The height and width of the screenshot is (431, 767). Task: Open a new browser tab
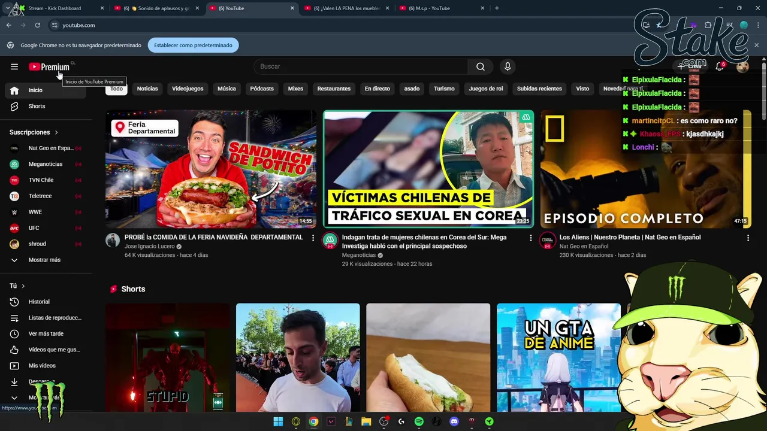pyautogui.click(x=497, y=8)
